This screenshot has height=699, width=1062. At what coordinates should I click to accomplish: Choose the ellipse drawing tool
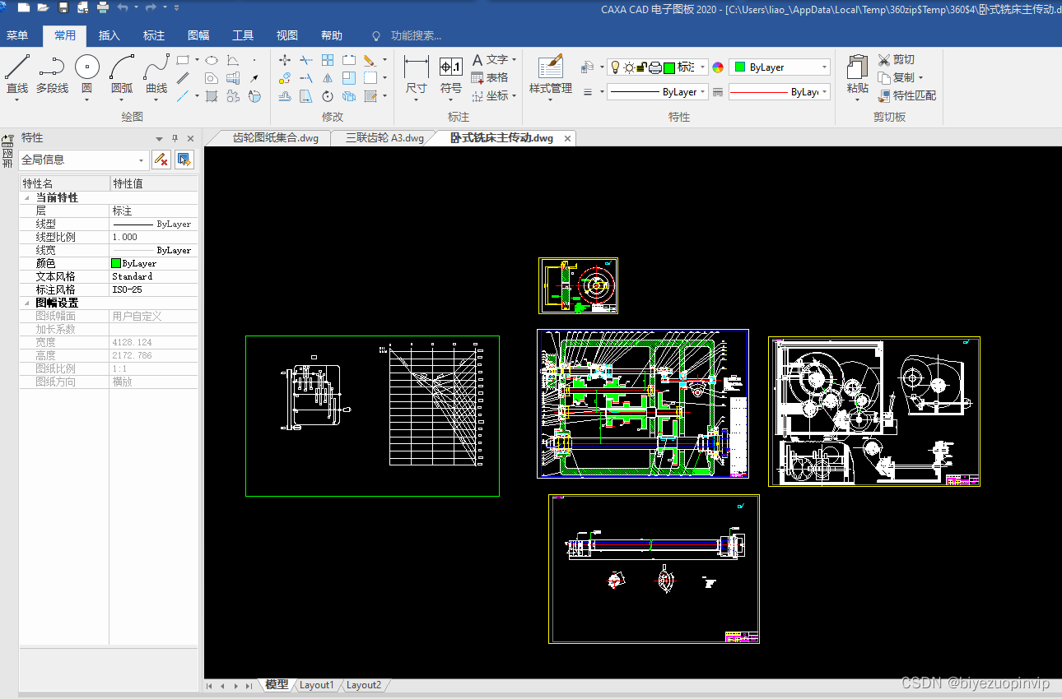tap(212, 60)
